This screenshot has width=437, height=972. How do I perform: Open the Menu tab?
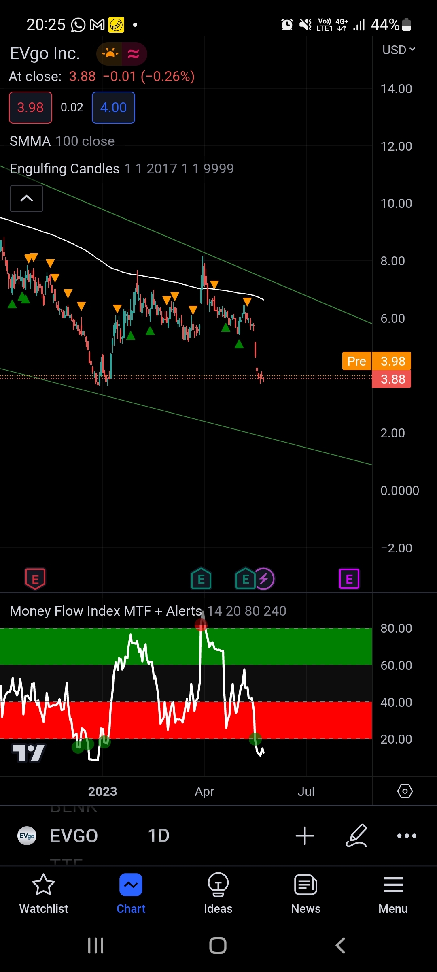393,894
